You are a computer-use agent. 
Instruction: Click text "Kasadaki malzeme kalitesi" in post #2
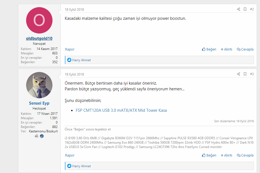88,18
